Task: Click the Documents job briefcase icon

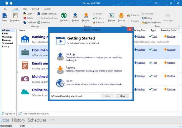Action: click(25, 52)
